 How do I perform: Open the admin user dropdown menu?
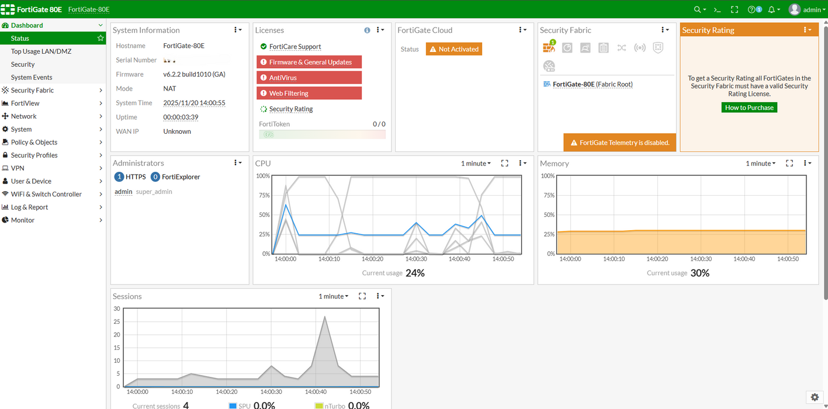tap(806, 10)
